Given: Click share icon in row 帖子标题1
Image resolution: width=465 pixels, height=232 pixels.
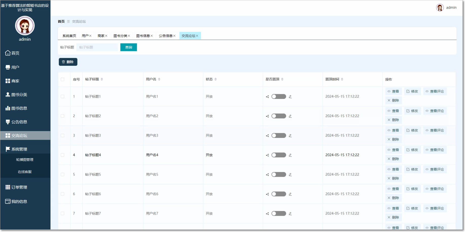Looking at the screenshot, I should pos(267,97).
